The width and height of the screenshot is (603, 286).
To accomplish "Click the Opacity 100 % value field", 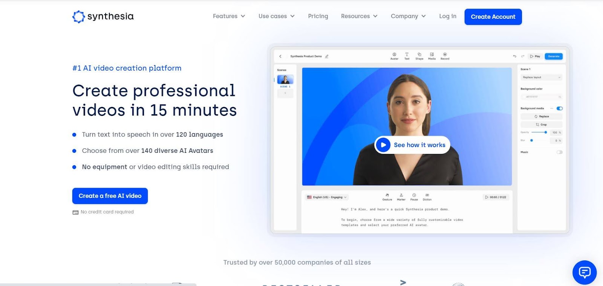I will [x=556, y=132].
